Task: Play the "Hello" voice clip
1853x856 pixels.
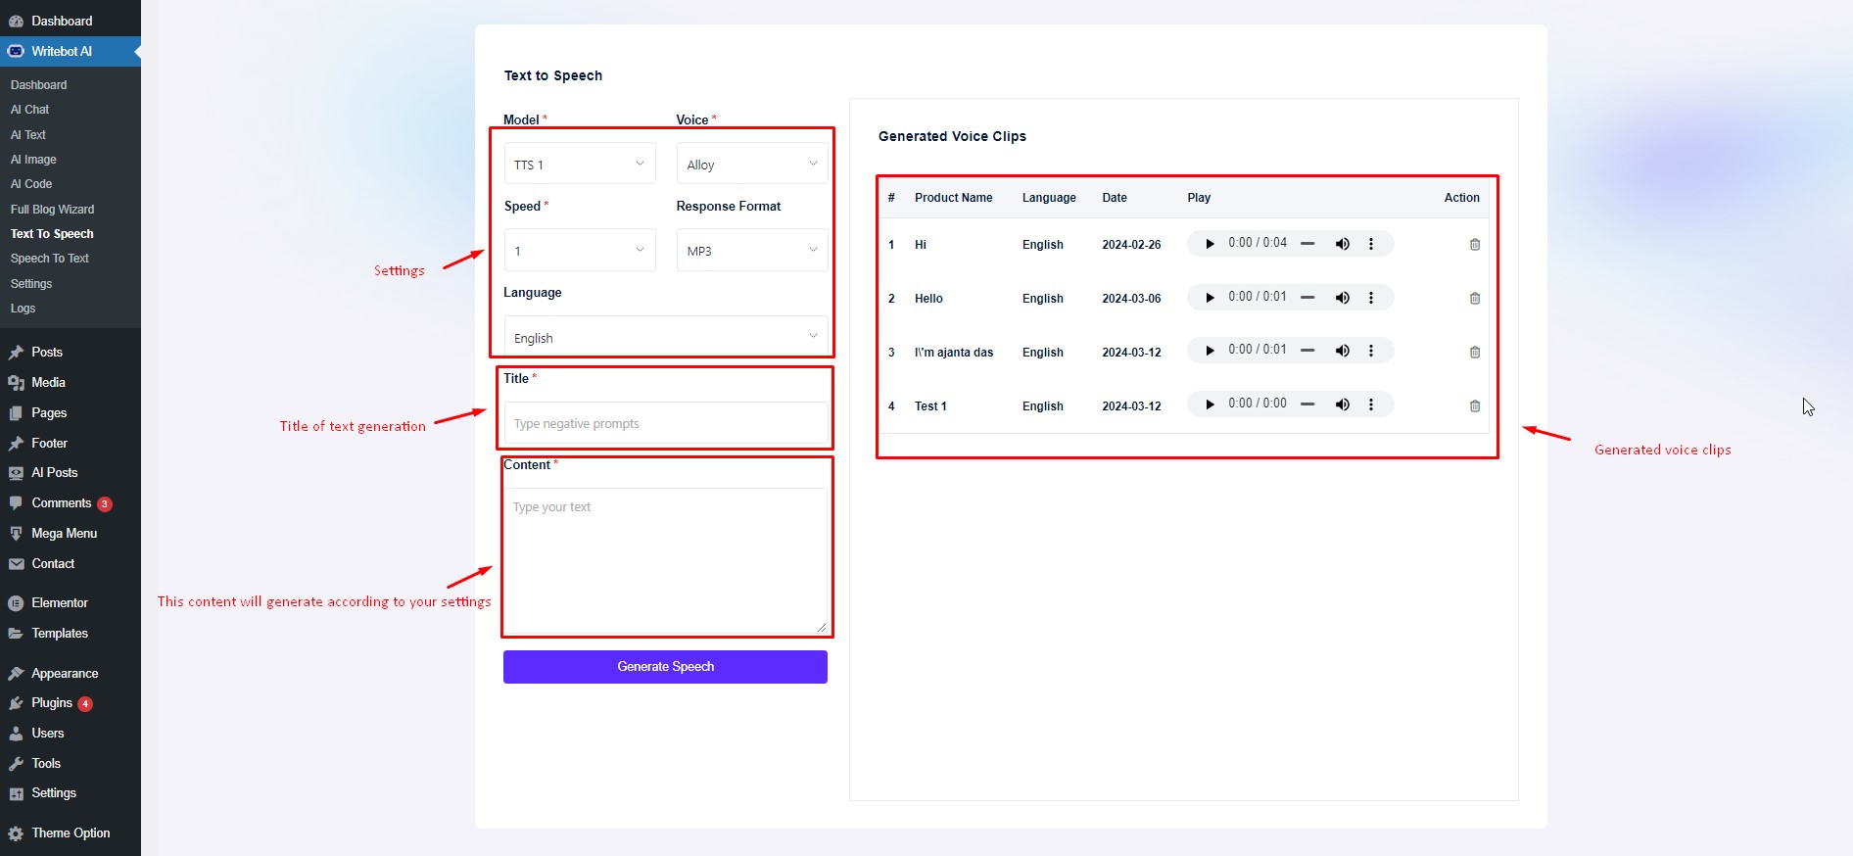Action: 1210,298
